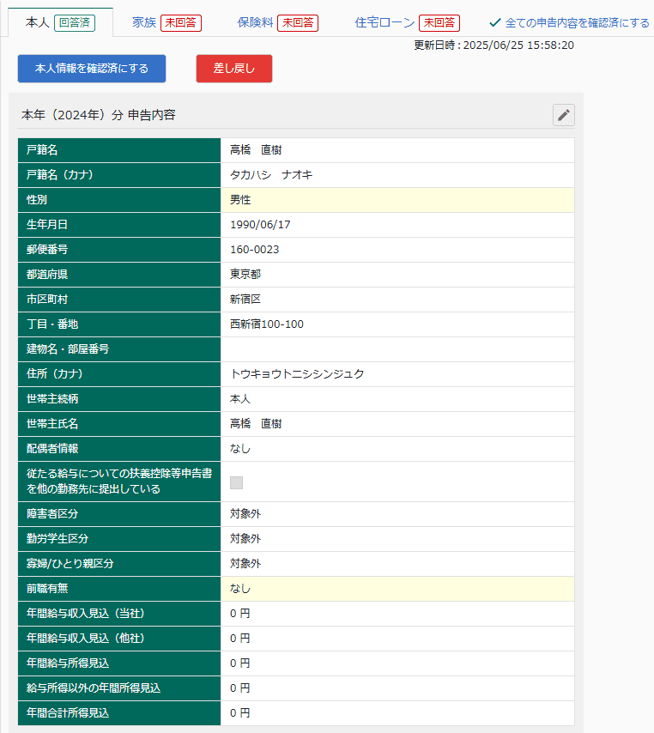This screenshot has height=733, width=654.
Task: Click the 障害者区分 value 対象外
Action: click(x=245, y=514)
